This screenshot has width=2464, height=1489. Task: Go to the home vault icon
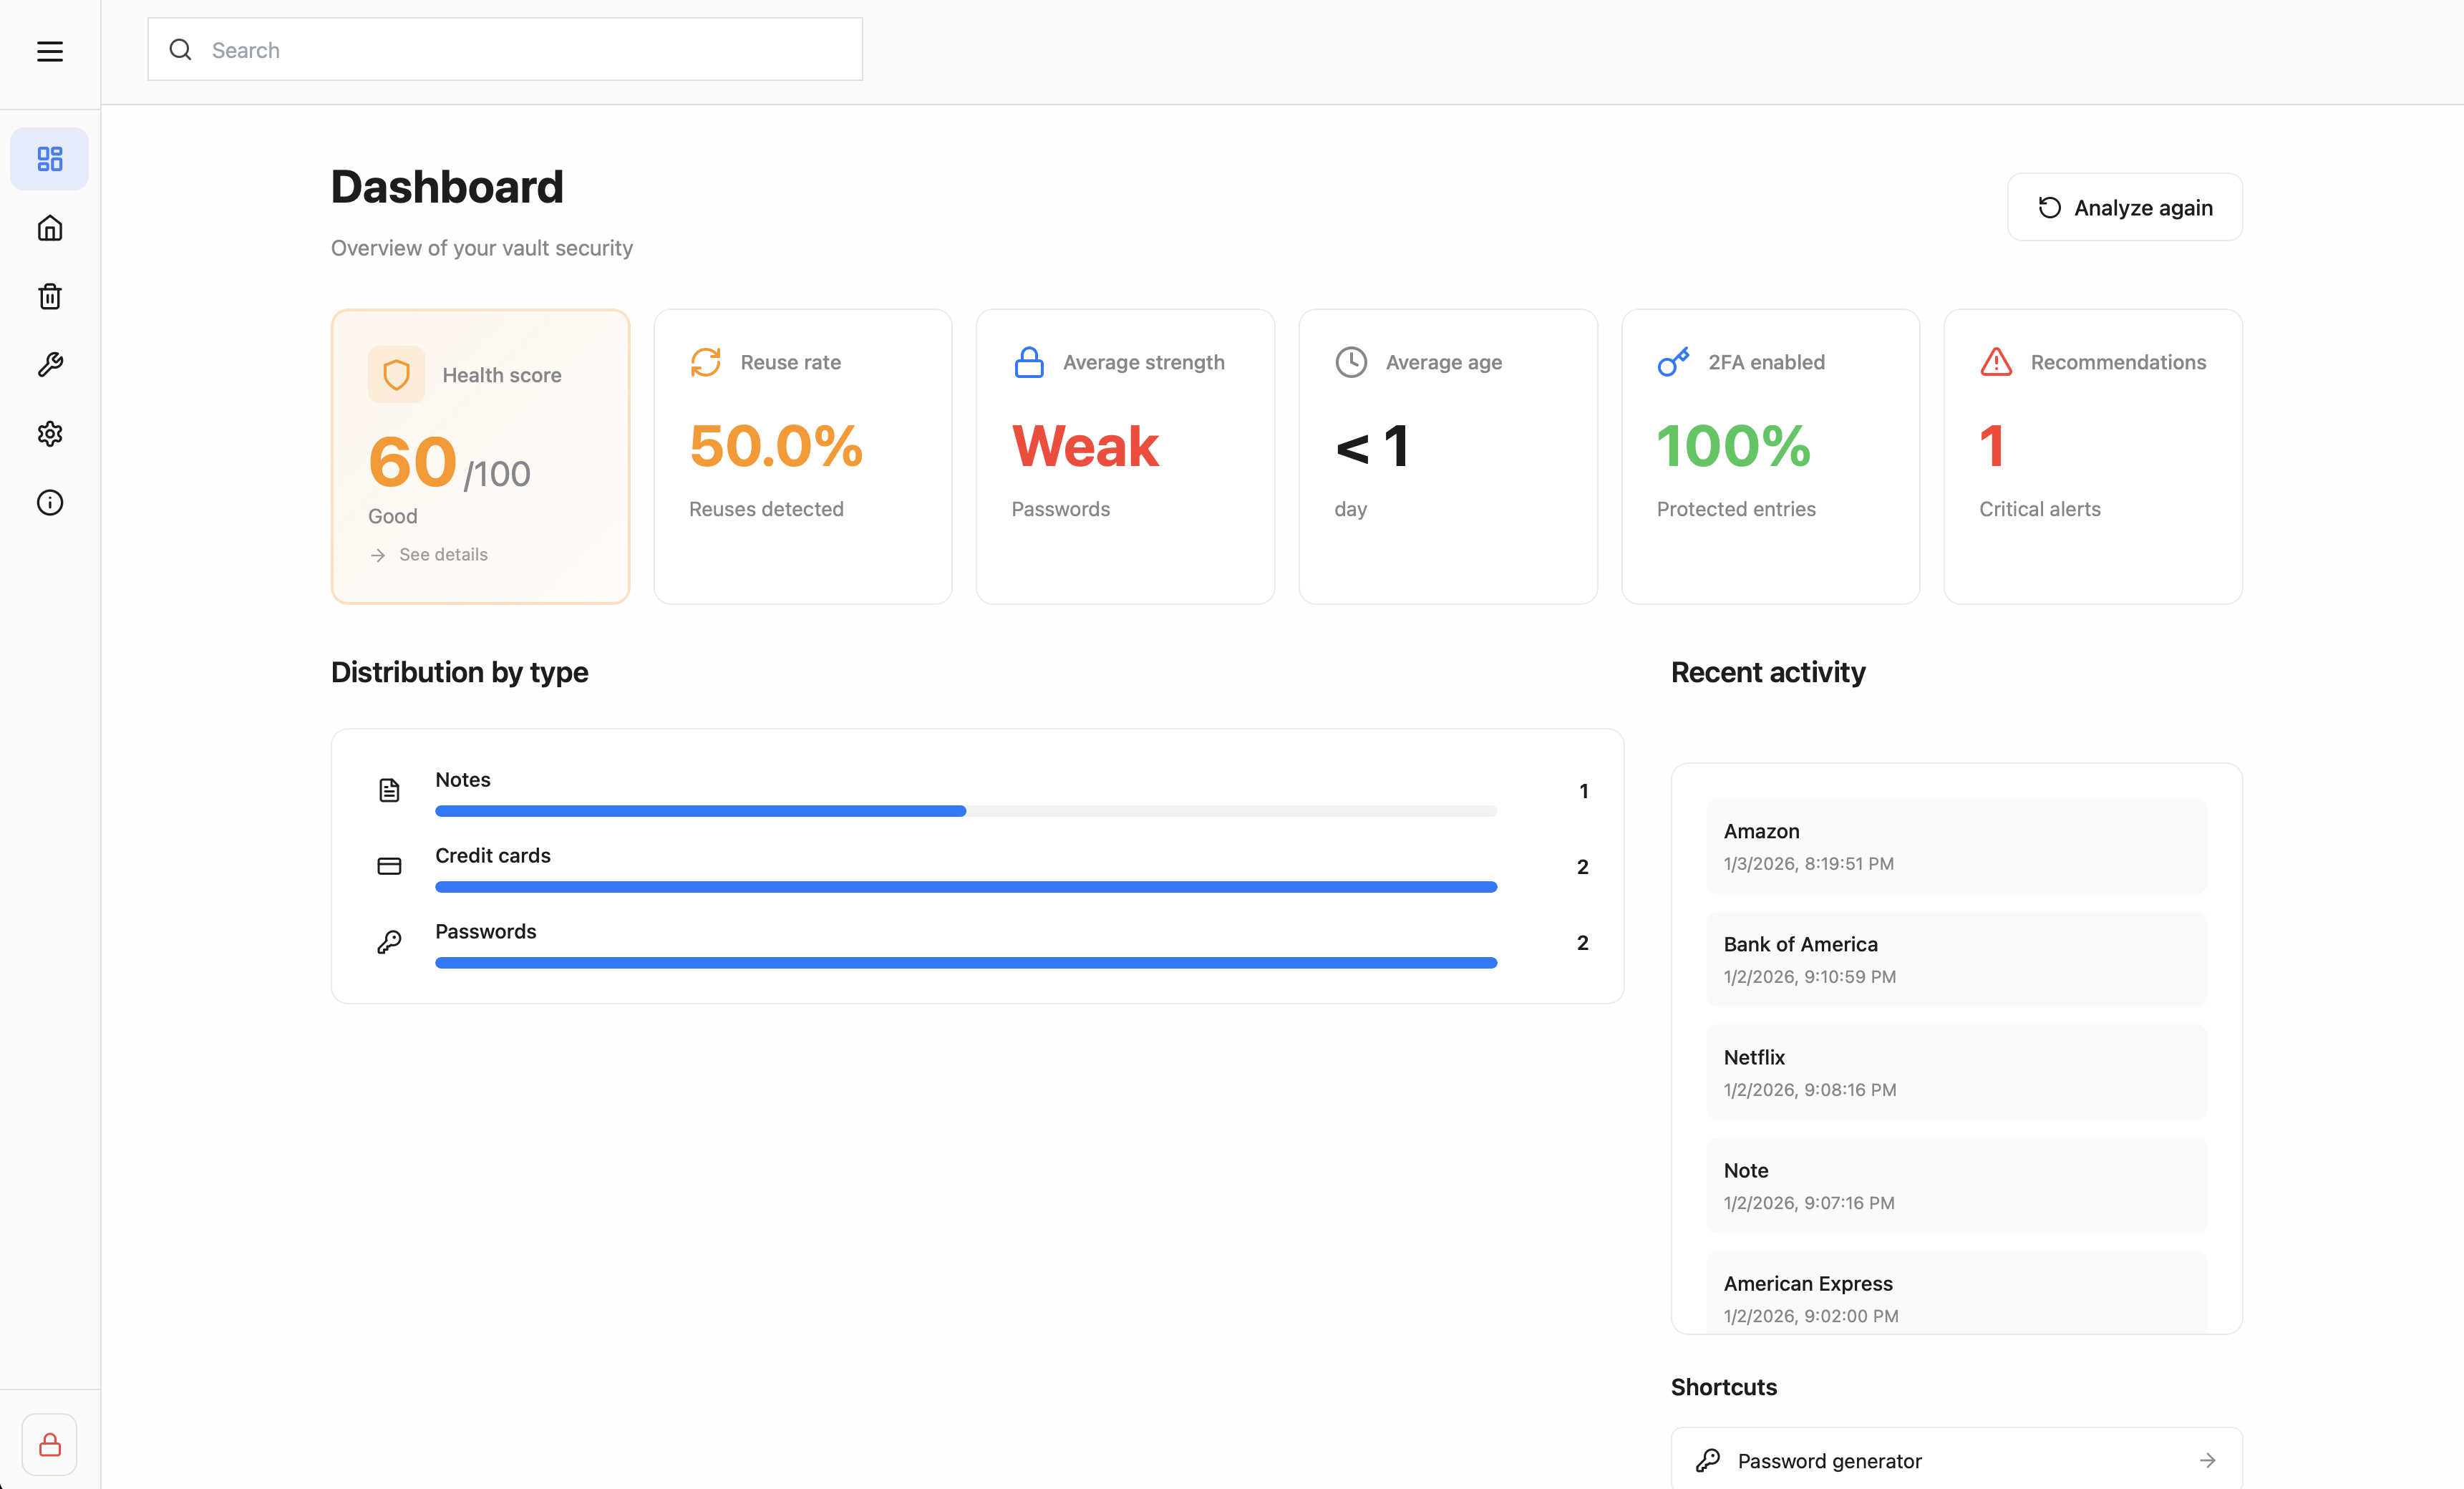coord(50,228)
